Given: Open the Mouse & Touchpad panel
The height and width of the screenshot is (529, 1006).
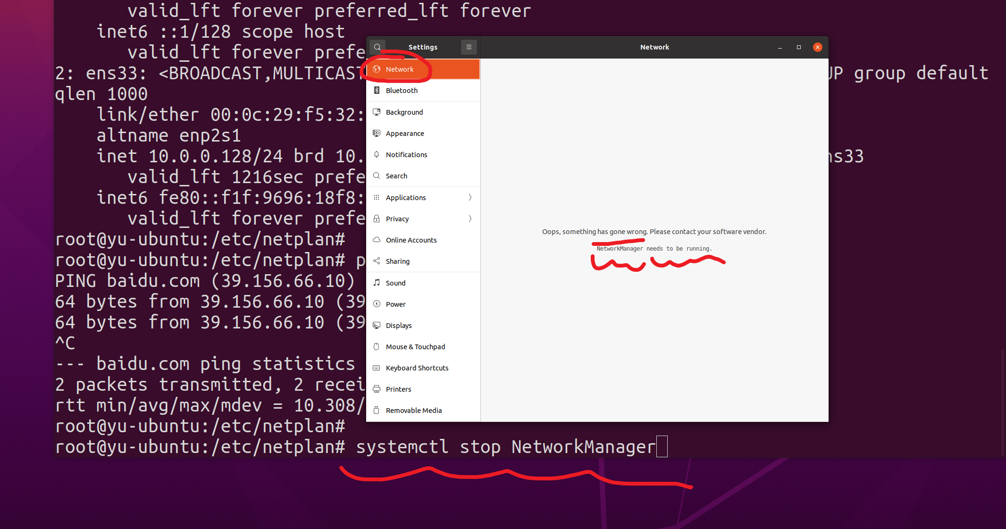Looking at the screenshot, I should (x=423, y=347).
